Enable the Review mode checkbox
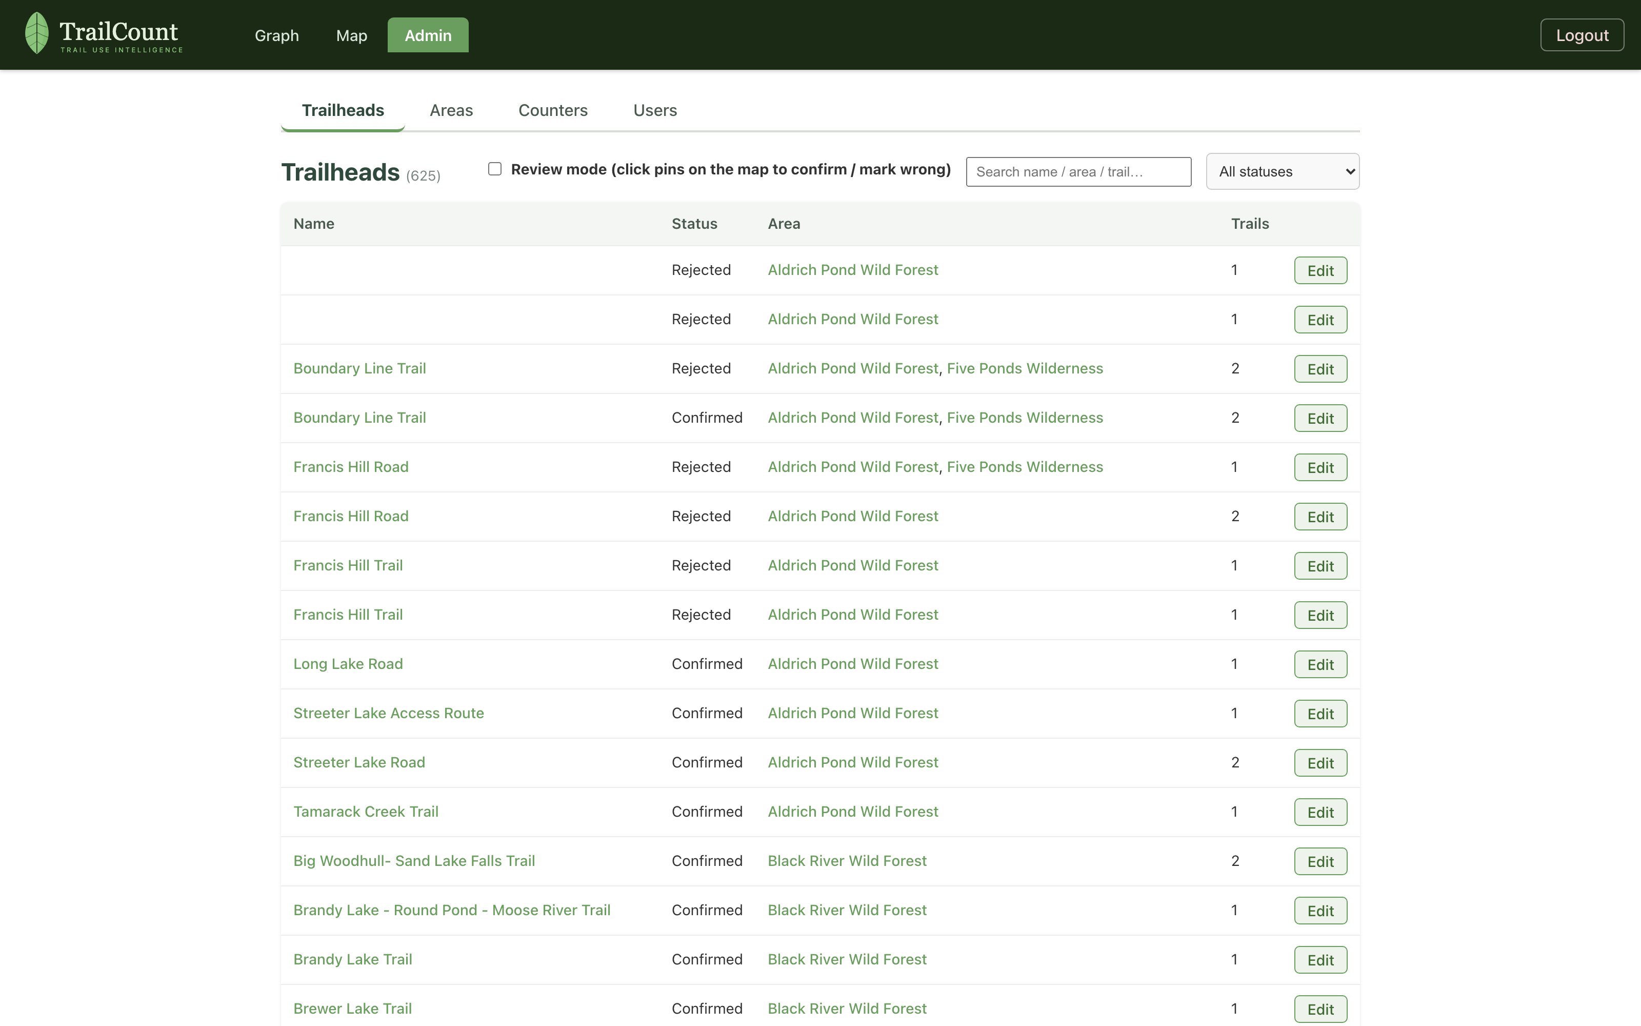Screen dimensions: 1641x1026 pyautogui.click(x=495, y=169)
